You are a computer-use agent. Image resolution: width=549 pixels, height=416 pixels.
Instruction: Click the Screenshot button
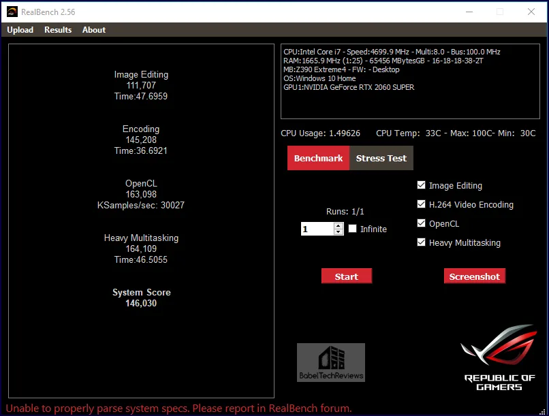(475, 276)
